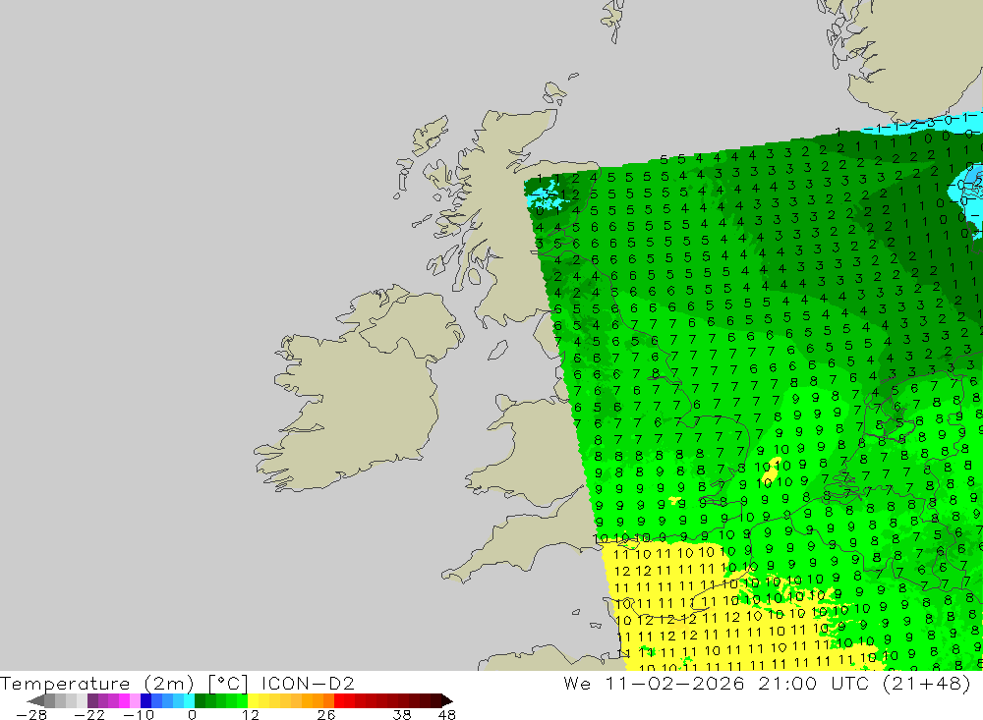Click the "12" legend label
The image size is (983, 720).
[x=251, y=714]
